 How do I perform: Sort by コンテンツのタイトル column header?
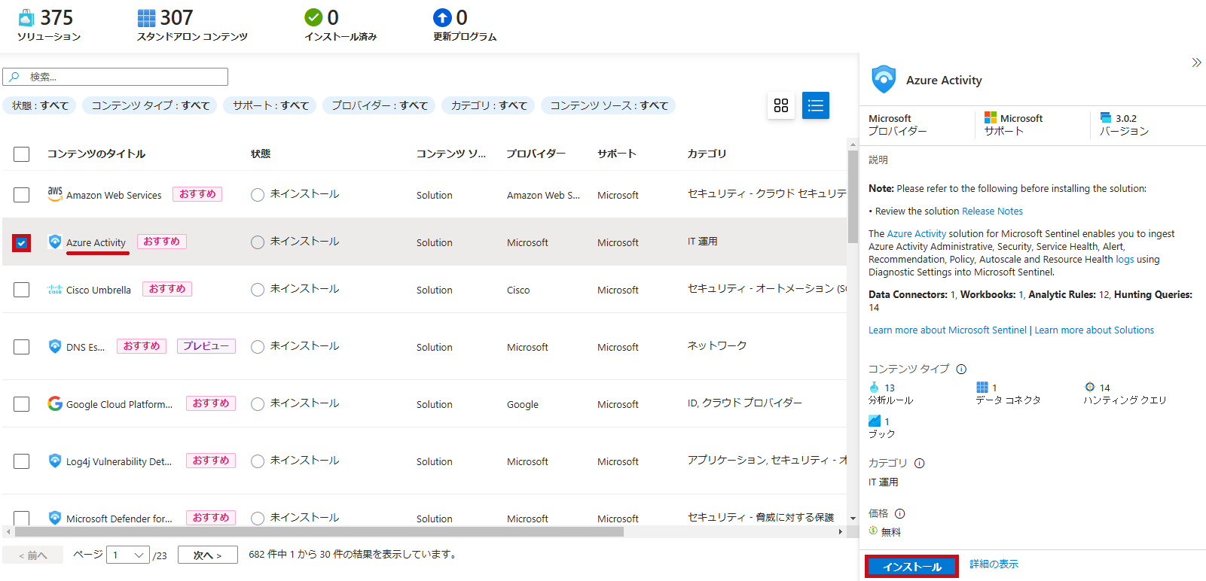pyautogui.click(x=96, y=154)
